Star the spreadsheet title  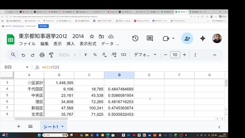(x=92, y=37)
